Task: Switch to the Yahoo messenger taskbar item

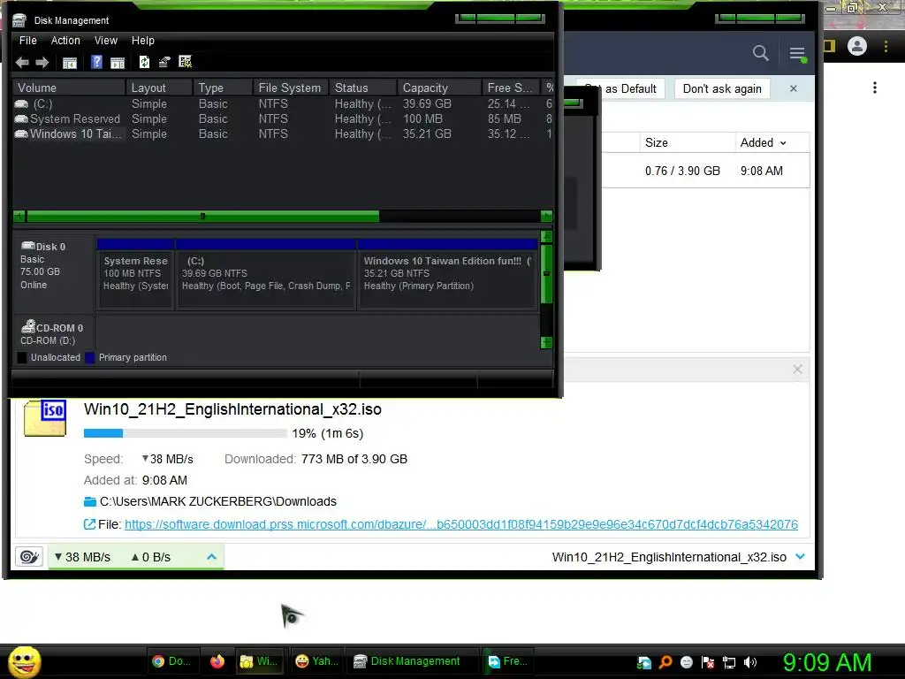Action: coord(316,661)
